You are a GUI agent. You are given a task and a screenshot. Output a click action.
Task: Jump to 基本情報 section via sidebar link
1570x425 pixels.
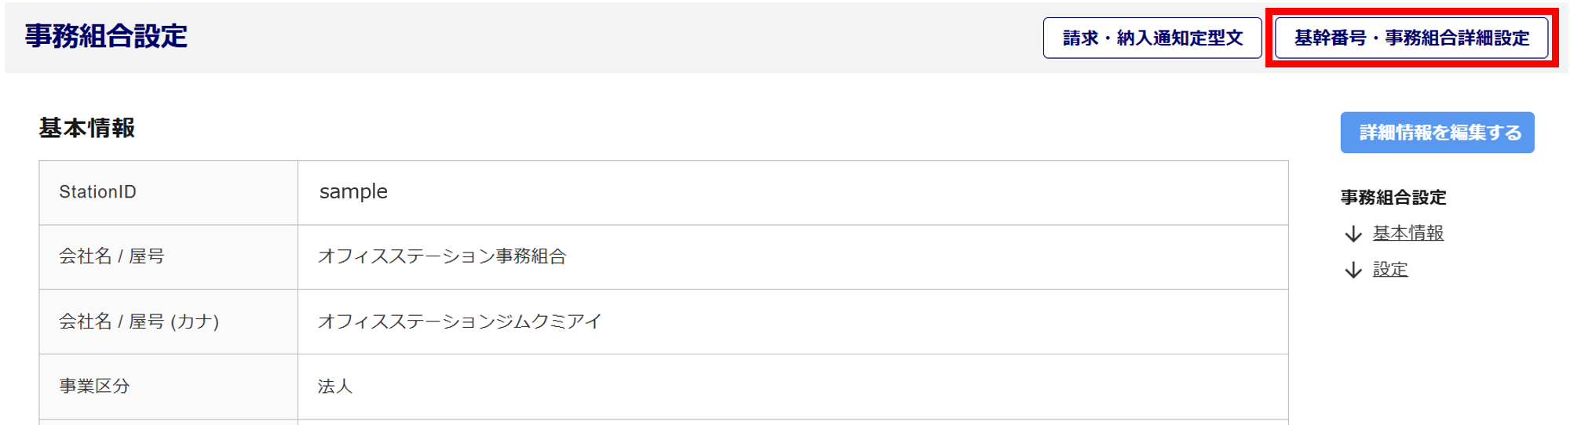[x=1408, y=233]
